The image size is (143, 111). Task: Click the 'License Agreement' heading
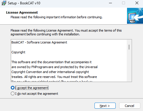coord(22,12)
